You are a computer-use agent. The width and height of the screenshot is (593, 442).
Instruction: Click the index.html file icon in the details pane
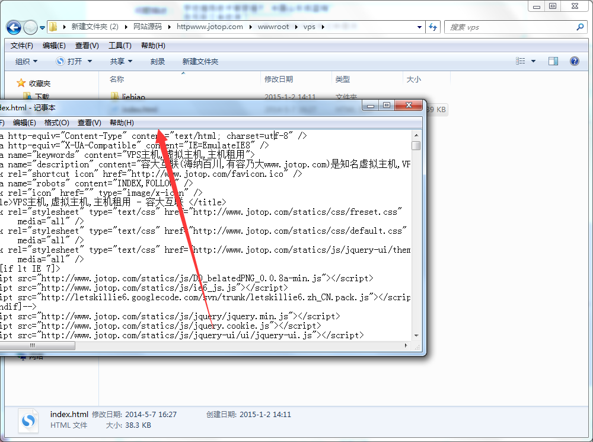point(28,421)
